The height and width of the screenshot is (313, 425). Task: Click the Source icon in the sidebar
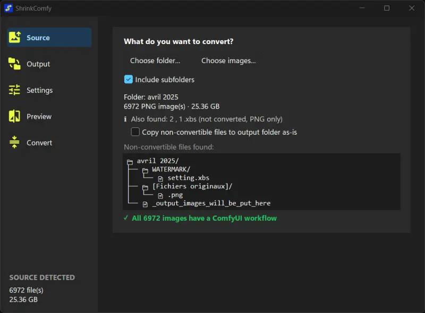[15, 37]
